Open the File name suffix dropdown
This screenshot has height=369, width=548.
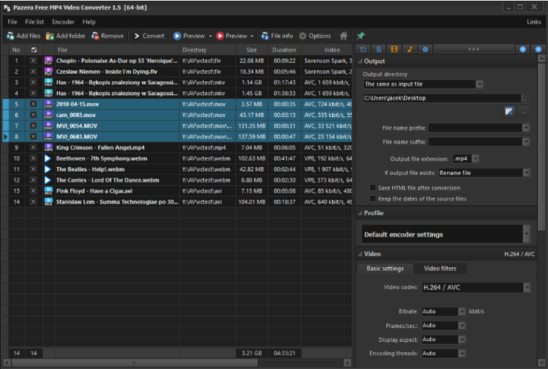tap(525, 141)
